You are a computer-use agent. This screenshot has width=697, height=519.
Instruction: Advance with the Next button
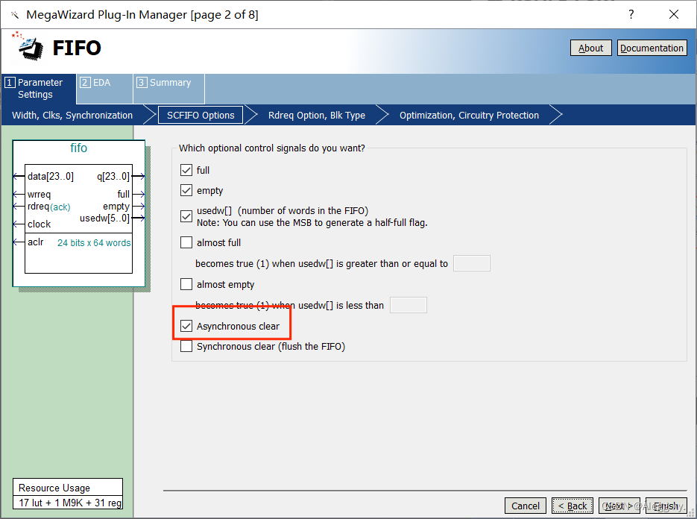pos(619,506)
